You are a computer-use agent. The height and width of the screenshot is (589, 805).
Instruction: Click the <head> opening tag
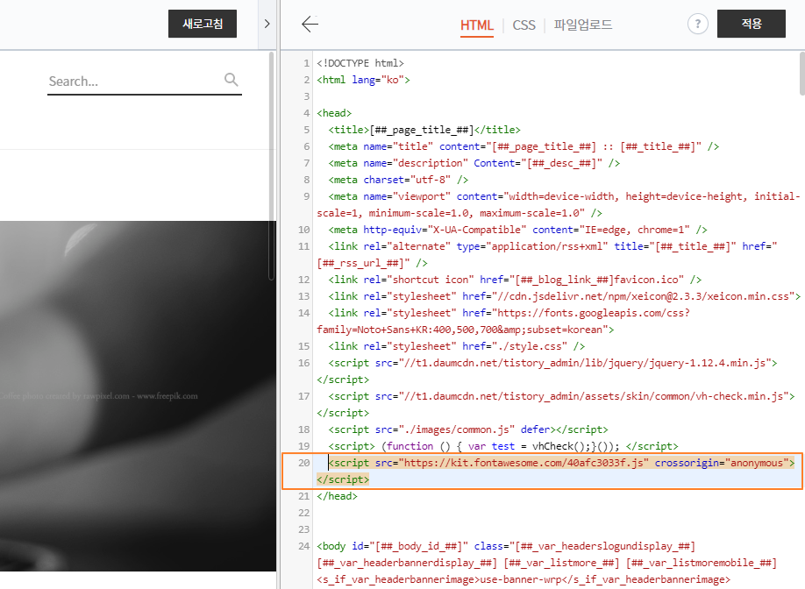(x=334, y=113)
